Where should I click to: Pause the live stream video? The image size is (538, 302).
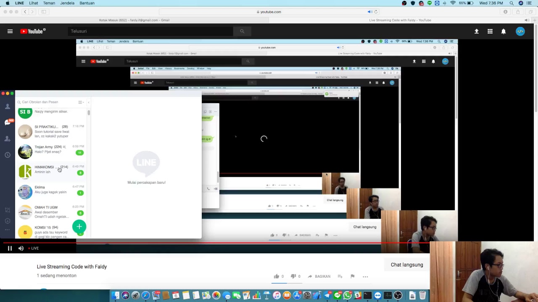10,248
